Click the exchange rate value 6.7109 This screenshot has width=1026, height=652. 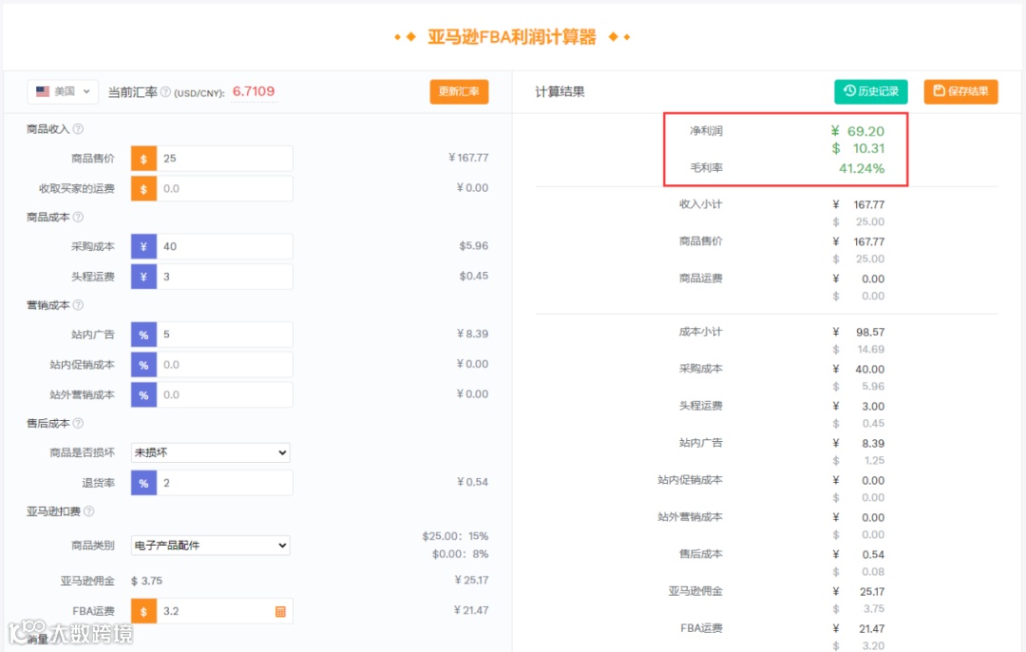coord(254,91)
